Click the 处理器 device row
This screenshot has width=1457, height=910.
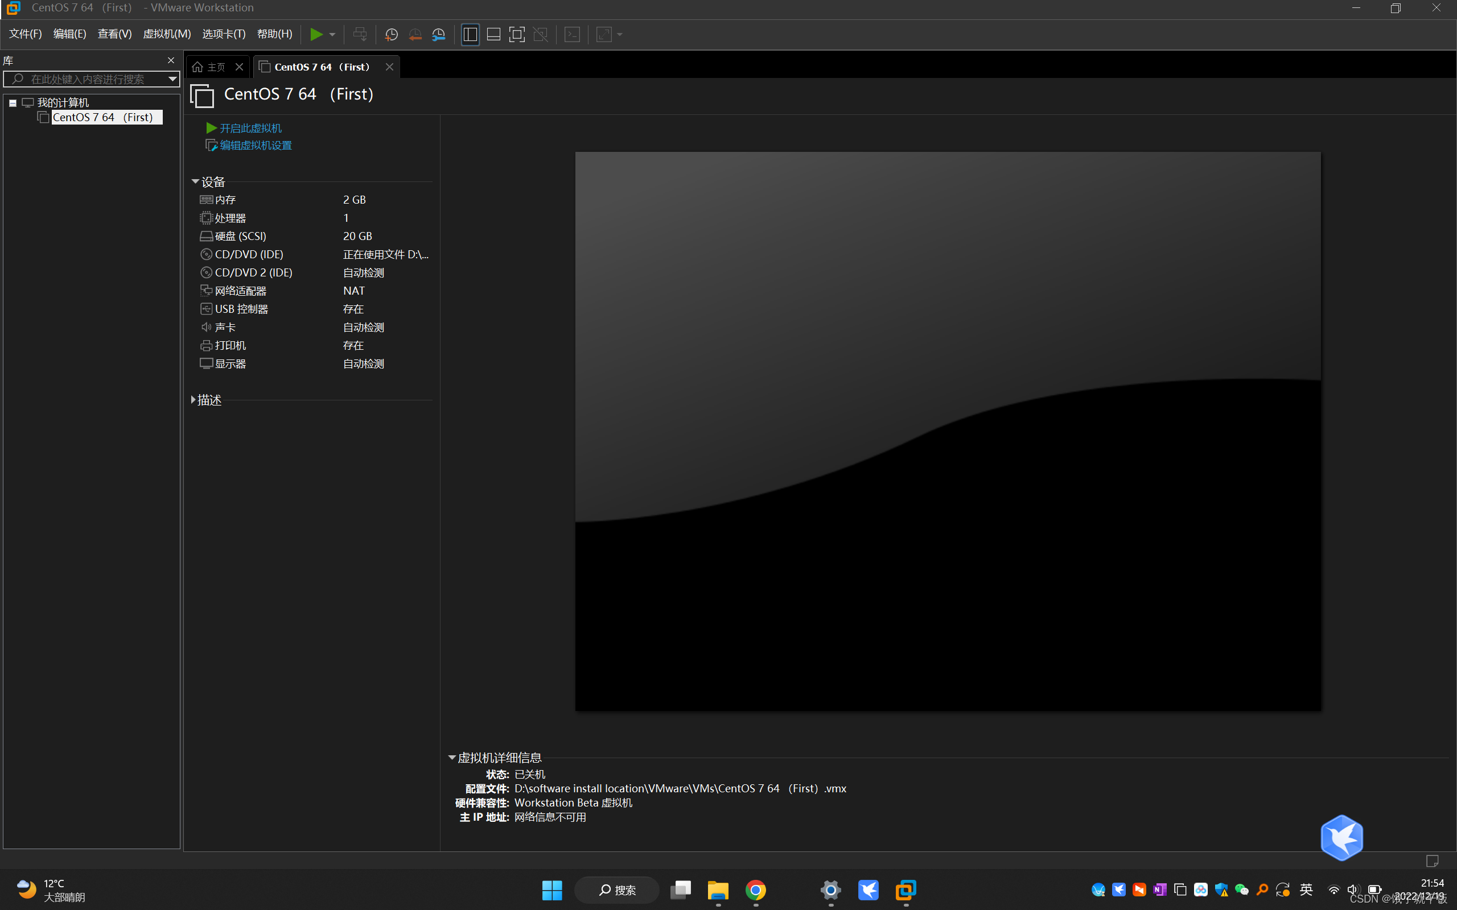(315, 218)
